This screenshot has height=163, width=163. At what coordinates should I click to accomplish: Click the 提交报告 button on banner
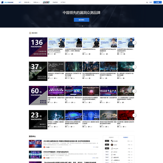click(x=81, y=20)
